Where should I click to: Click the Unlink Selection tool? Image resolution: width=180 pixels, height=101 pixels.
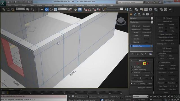coord(8,9)
